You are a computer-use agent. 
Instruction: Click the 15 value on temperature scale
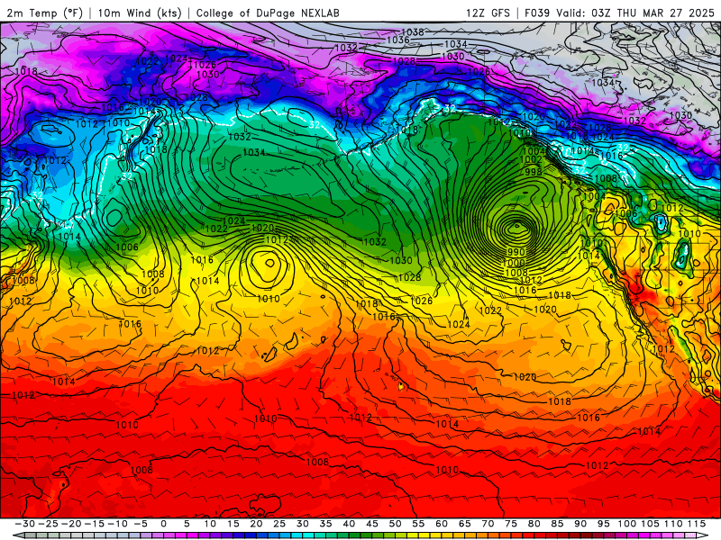(x=233, y=524)
